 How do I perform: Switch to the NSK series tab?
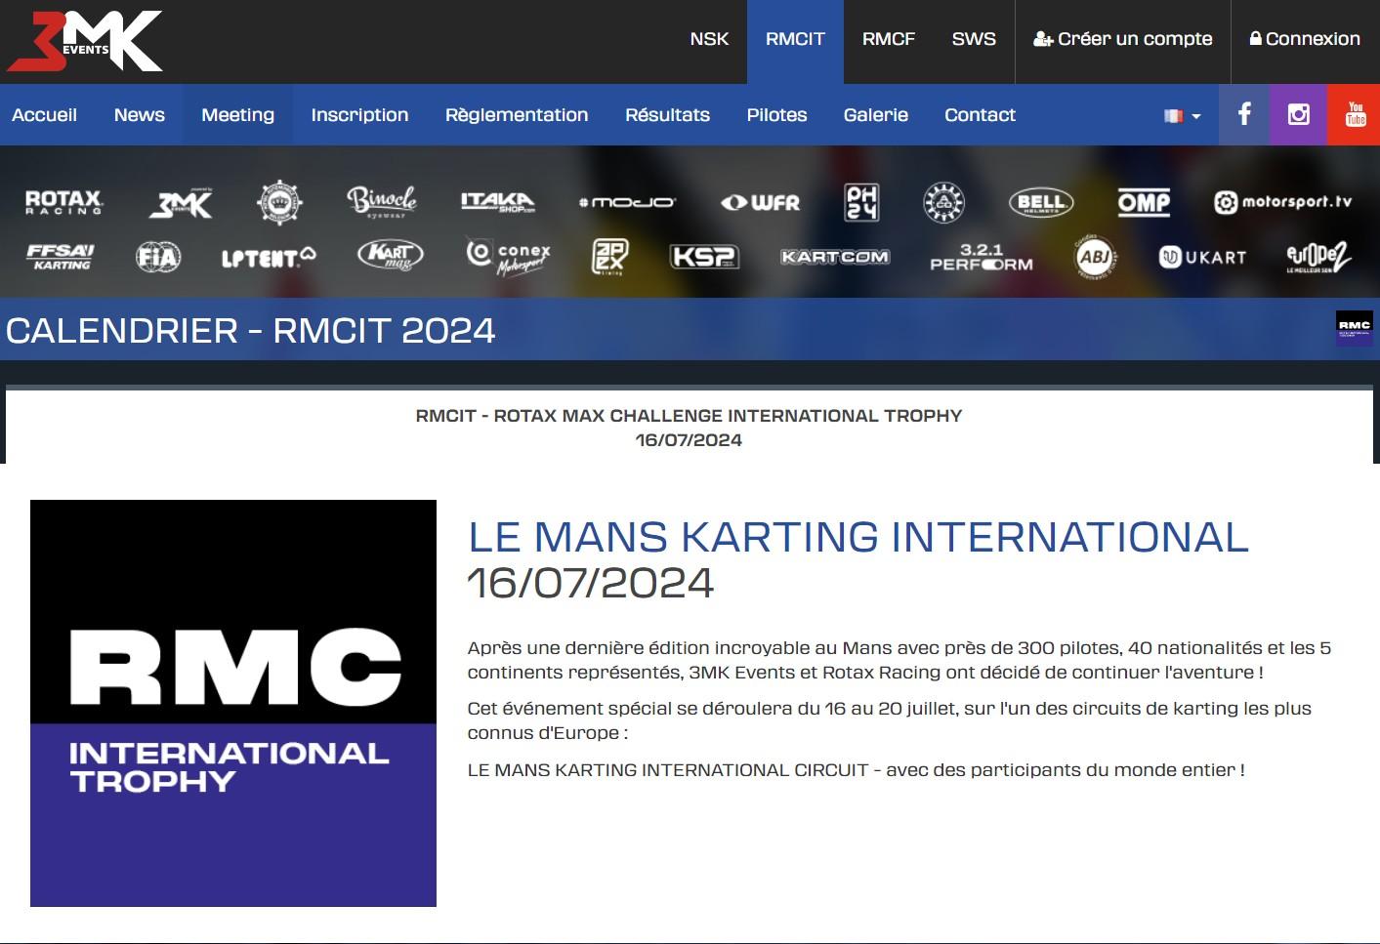pyautogui.click(x=709, y=39)
